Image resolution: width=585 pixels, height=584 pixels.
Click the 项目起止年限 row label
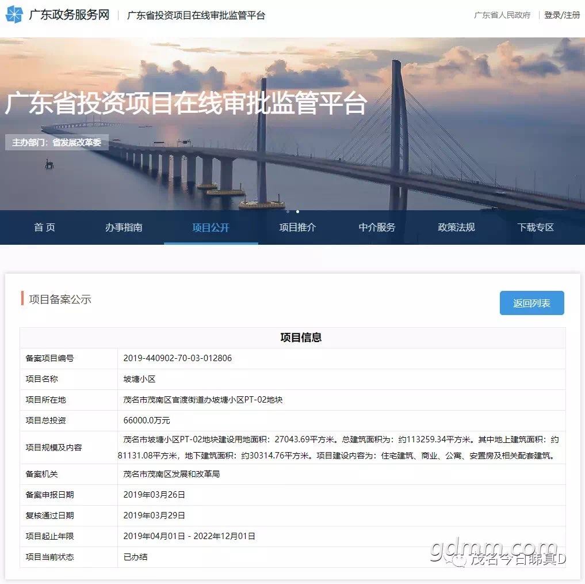(49, 536)
